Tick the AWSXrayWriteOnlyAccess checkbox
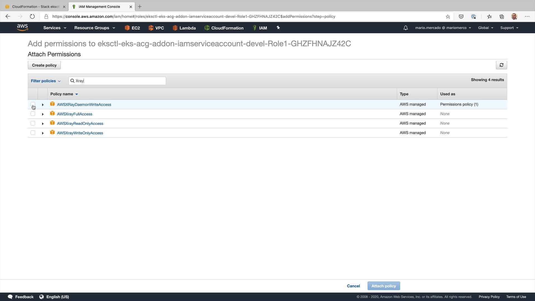 coord(33,133)
